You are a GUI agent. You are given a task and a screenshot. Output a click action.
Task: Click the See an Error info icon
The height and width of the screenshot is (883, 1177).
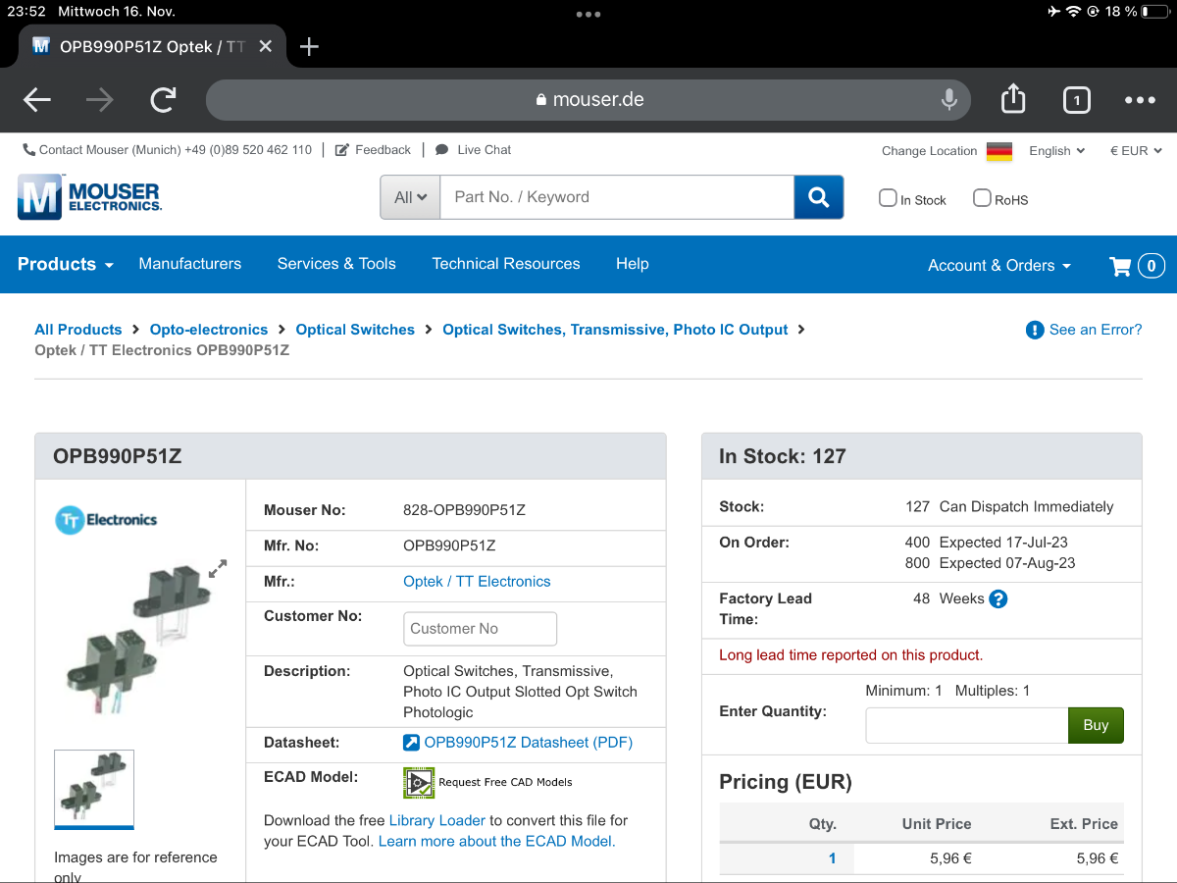click(x=1035, y=330)
